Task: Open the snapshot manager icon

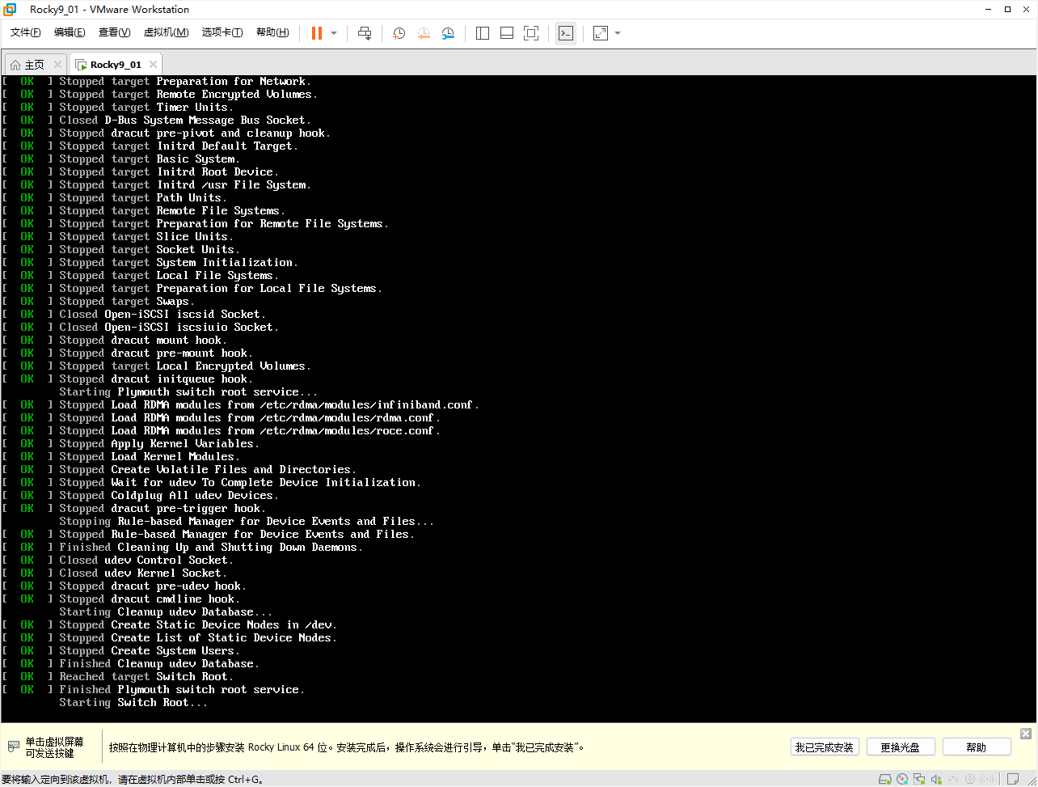Action: coord(448,33)
